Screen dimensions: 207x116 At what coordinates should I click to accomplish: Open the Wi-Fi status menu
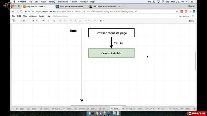tap(163, 2)
